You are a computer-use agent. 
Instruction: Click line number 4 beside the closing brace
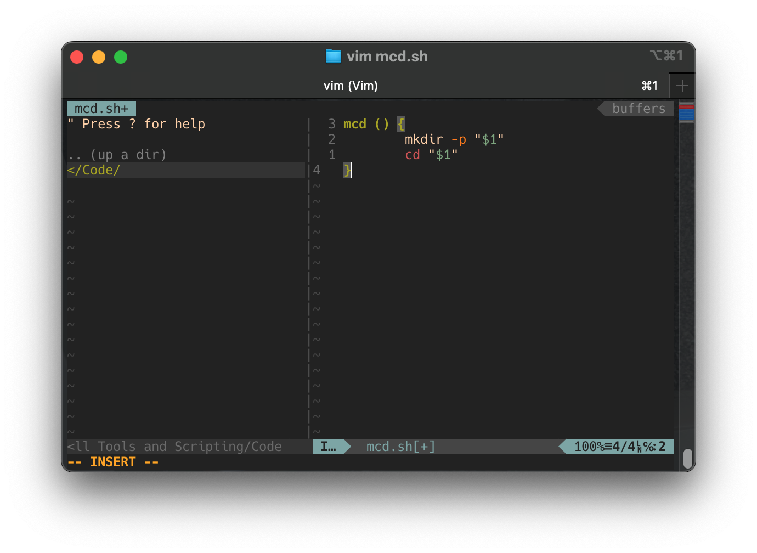coord(316,170)
